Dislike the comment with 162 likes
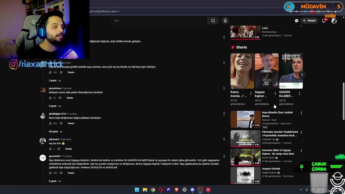 tap(61, 72)
